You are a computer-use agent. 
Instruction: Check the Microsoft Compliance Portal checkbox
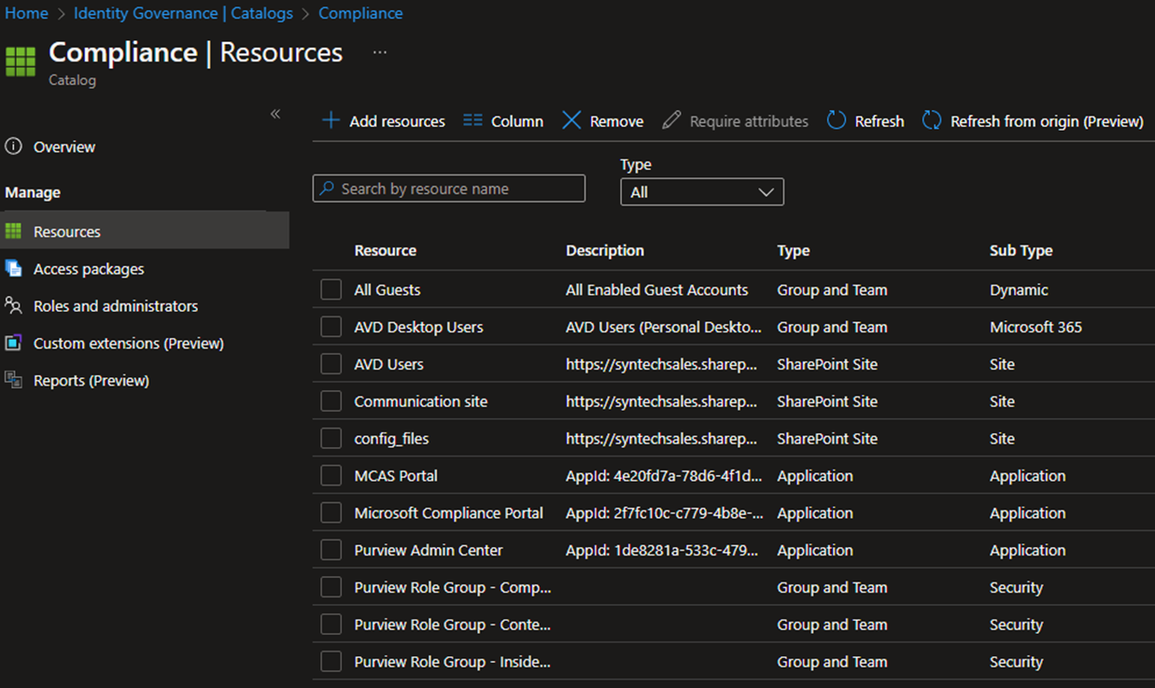coord(331,513)
